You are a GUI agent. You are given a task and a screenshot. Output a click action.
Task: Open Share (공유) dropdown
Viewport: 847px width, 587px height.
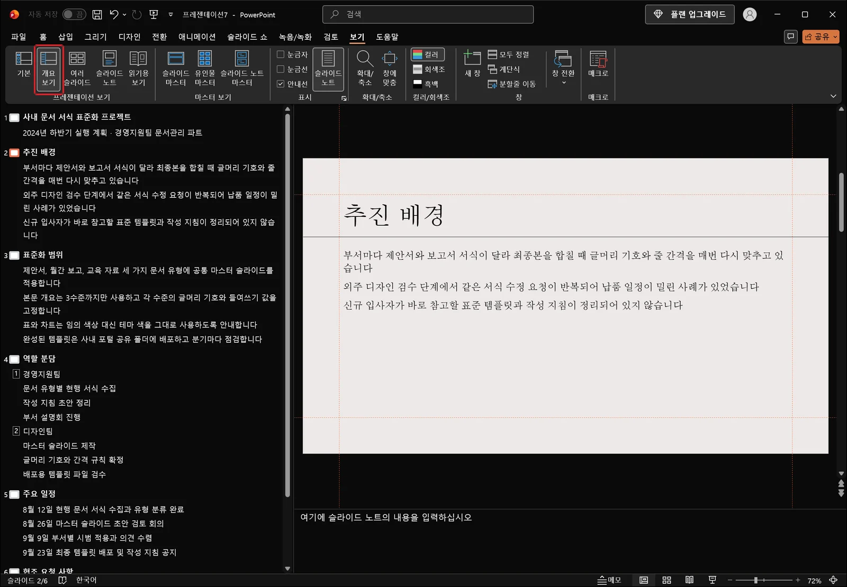click(x=821, y=36)
